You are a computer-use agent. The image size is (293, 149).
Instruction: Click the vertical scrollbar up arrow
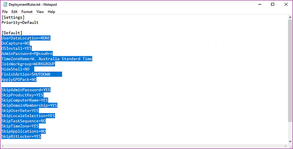(x=291, y=17)
